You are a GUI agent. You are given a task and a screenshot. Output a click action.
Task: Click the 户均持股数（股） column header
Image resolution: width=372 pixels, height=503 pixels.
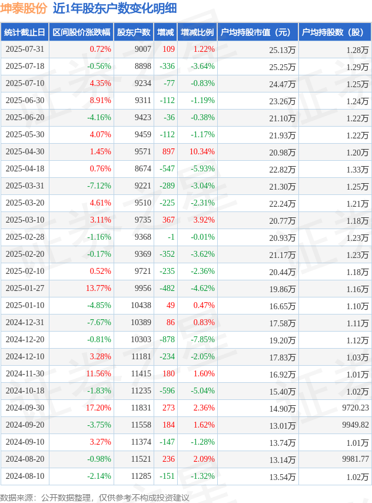335,32
